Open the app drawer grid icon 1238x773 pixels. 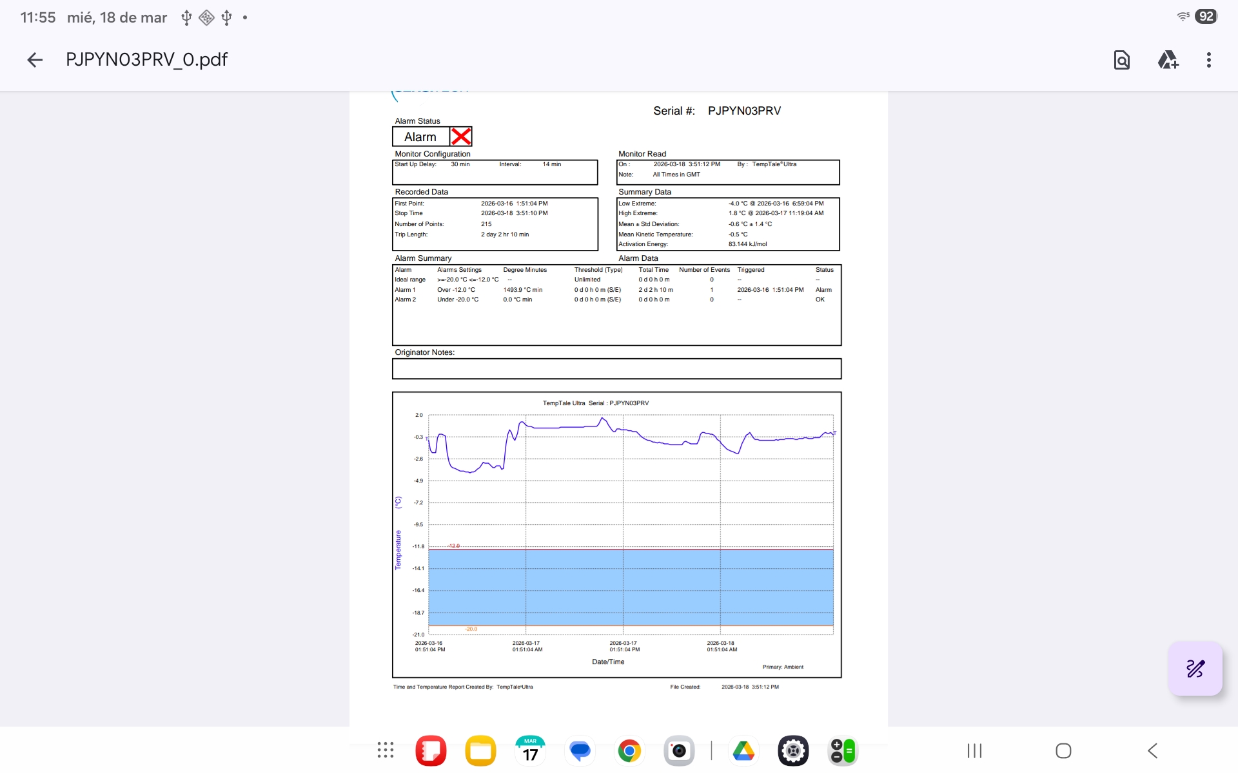[x=386, y=750]
